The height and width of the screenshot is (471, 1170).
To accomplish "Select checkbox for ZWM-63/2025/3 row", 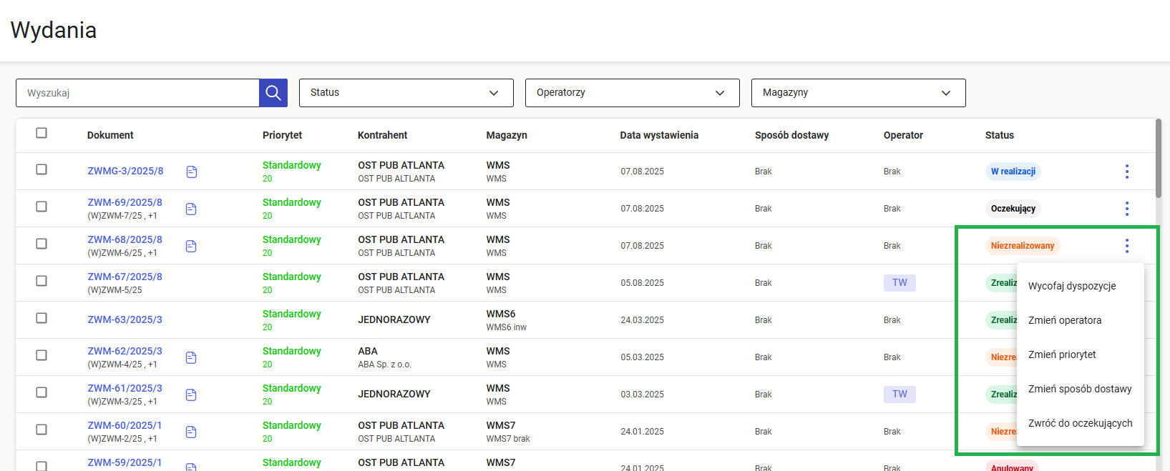I will pyautogui.click(x=42, y=318).
